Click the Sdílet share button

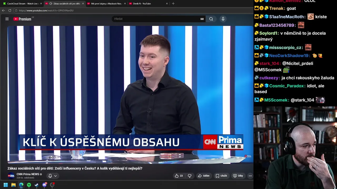click(x=204, y=176)
